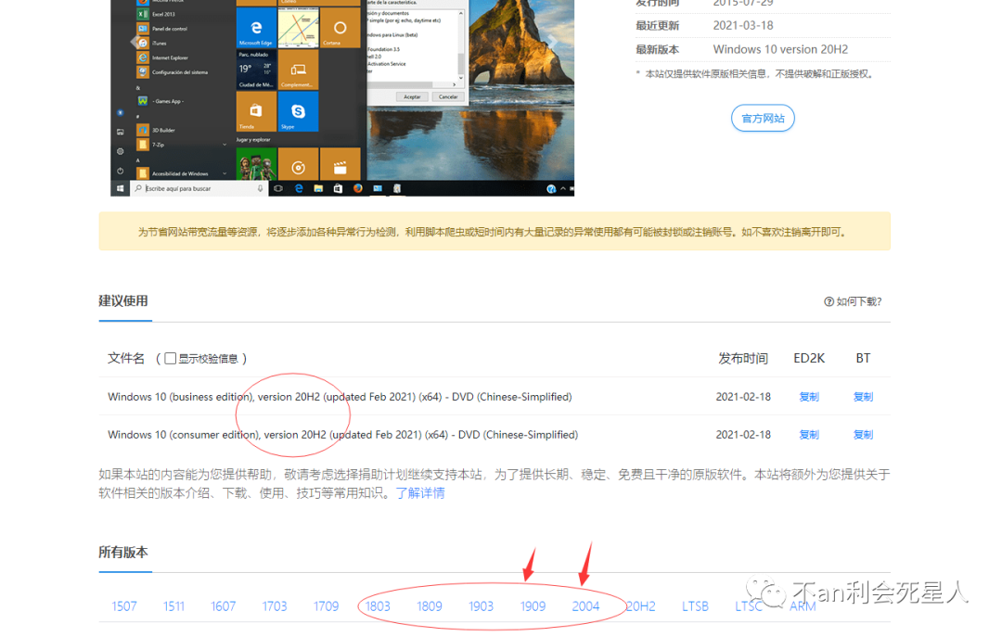1002x637 pixels.
Task: Click the 文件名 column header
Action: [x=126, y=359]
